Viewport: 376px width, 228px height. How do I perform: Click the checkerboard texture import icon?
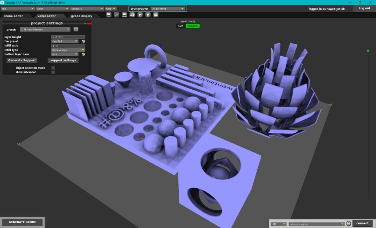(117, 15)
